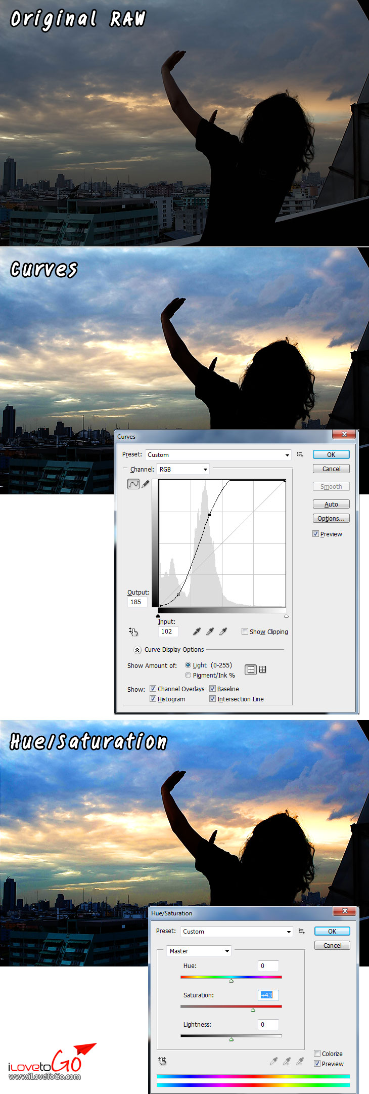Close the Curves dialog window
The height and width of the screenshot is (1094, 369).
(345, 434)
